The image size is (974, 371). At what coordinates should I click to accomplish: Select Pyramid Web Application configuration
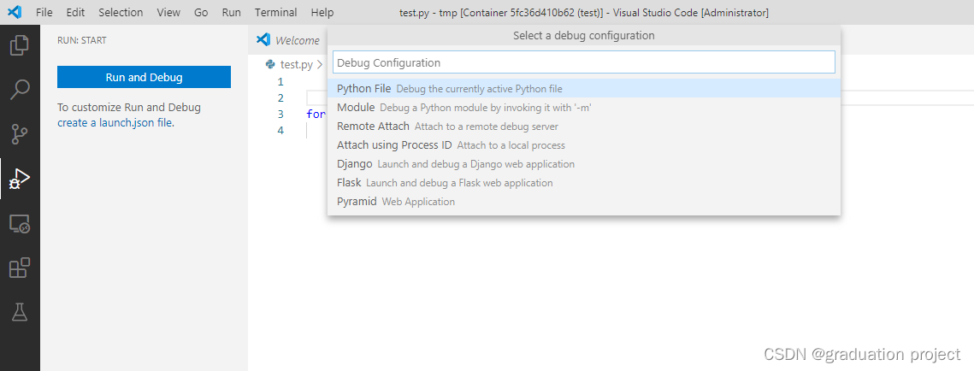pyautogui.click(x=584, y=202)
